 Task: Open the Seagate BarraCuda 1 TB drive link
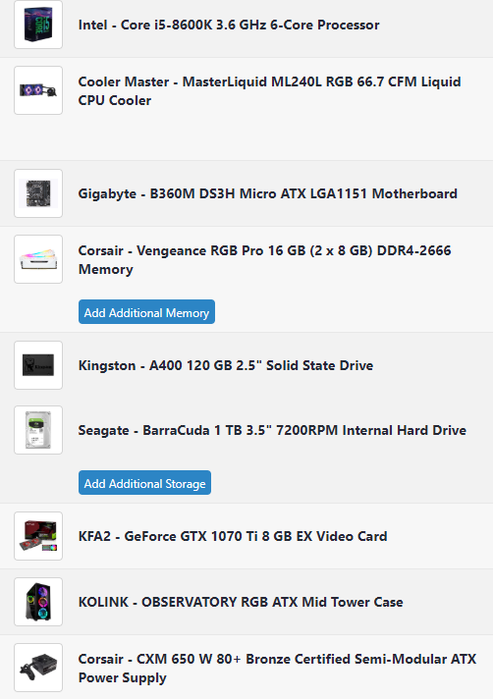pos(272,431)
